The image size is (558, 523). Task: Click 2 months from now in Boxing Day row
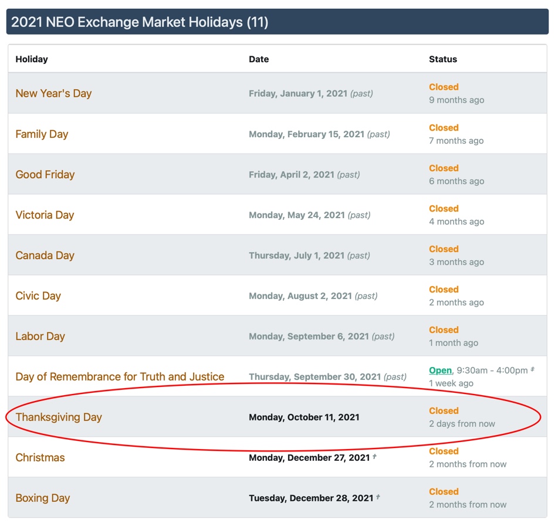point(468,505)
